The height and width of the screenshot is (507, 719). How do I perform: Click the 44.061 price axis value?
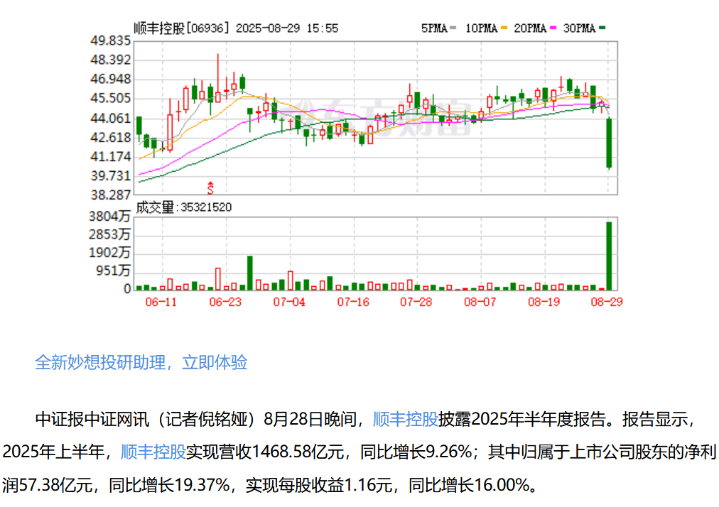tap(111, 119)
